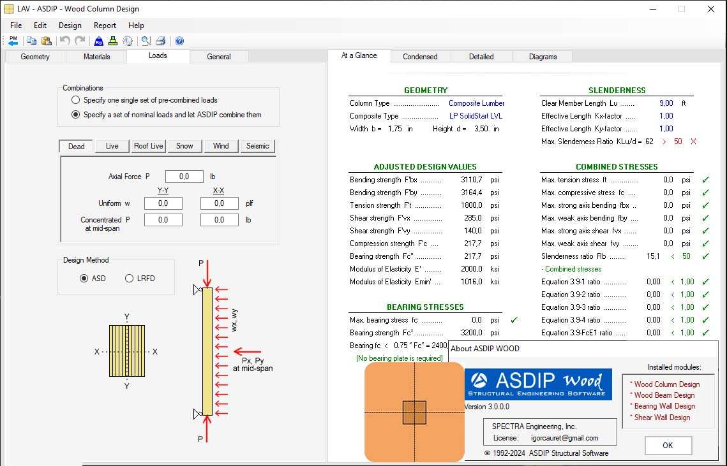Click the Uniform w Y-Y input field

pos(163,203)
